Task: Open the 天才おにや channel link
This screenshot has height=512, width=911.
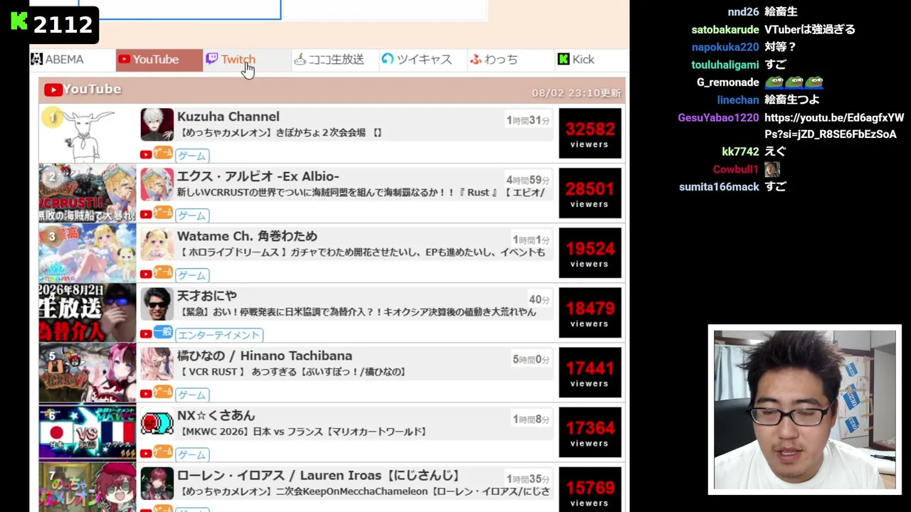Action: pyautogui.click(x=207, y=296)
